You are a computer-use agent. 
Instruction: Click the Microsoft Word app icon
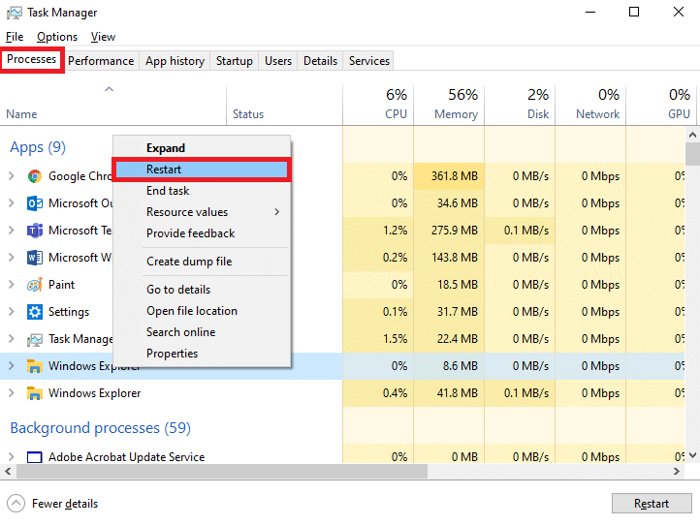click(34, 258)
